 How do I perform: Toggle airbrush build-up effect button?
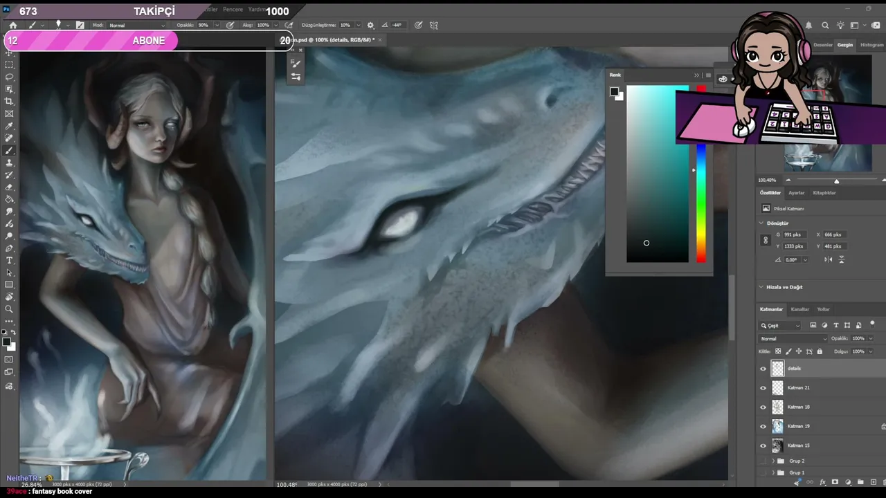tap(289, 26)
